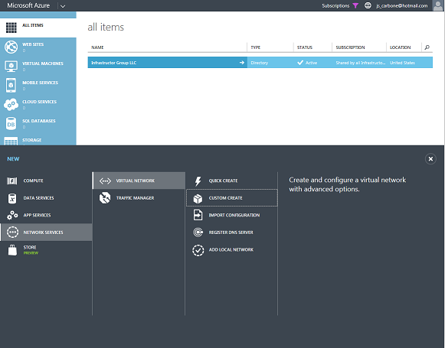Click the user avatar icon

tap(437, 5)
